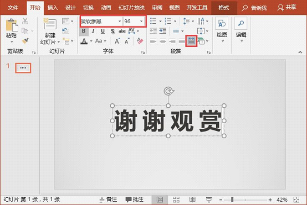Start slideshow from status bar icon
The height and width of the screenshot is (205, 307).
click(209, 199)
